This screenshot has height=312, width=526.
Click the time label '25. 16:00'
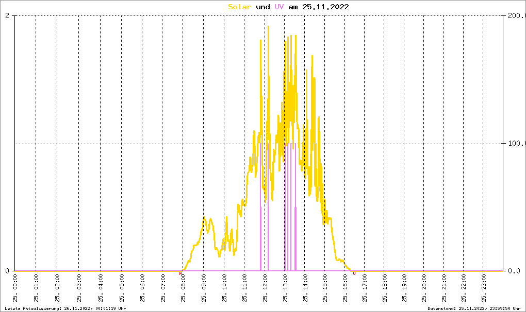point(345,288)
